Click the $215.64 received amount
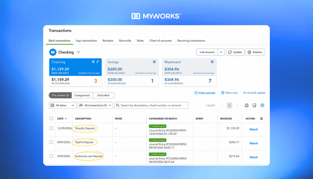The height and width of the screenshot is (179, 313). (x=234, y=156)
